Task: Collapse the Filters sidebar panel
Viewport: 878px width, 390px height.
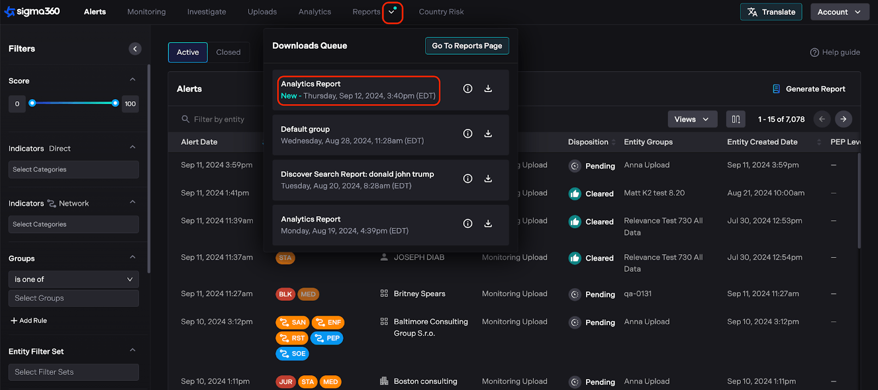Action: pyautogui.click(x=135, y=49)
